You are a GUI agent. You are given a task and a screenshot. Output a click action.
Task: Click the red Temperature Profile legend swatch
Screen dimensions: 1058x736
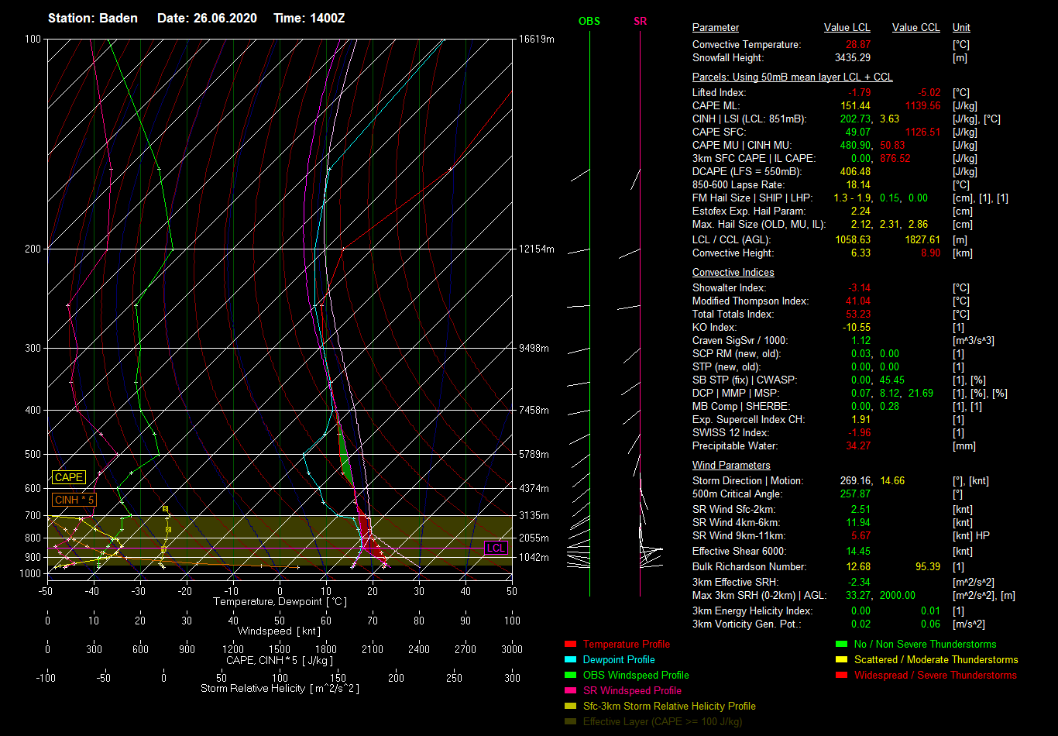point(570,644)
